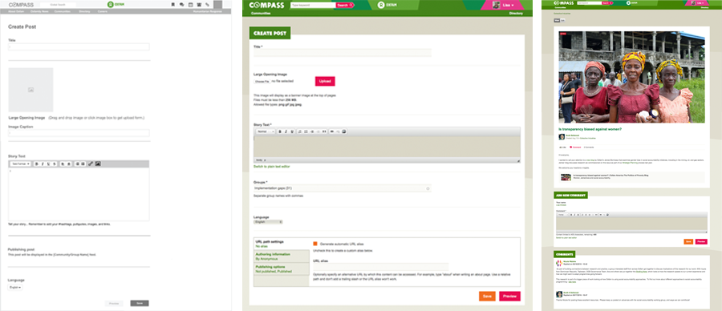The width and height of the screenshot is (722, 311).
Task: Click the post photo of three women
Action: point(631,77)
